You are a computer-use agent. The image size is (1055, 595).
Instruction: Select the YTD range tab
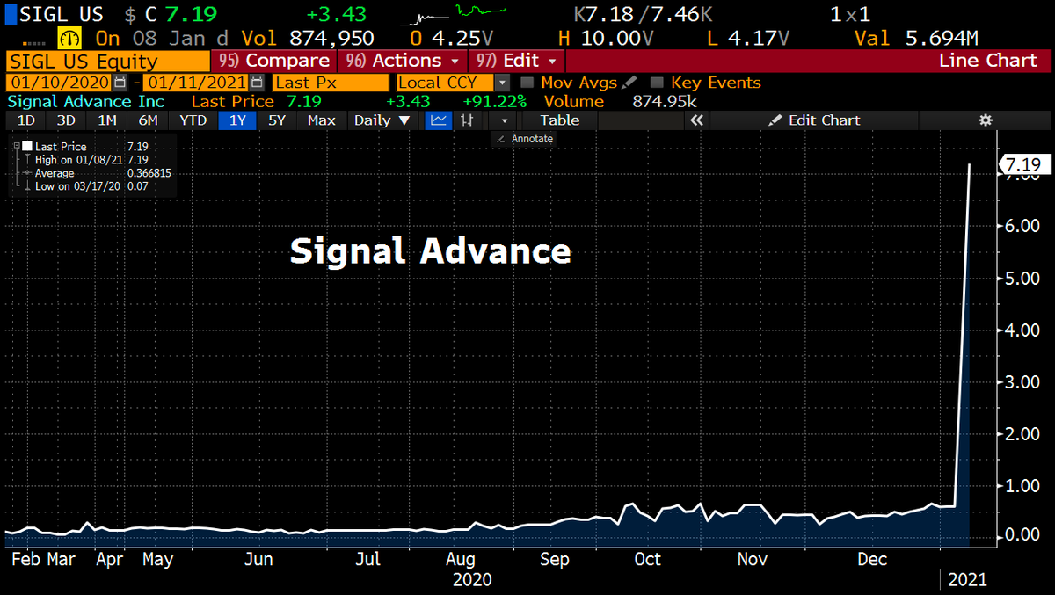pyautogui.click(x=193, y=120)
